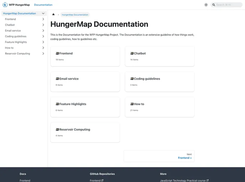The width and height of the screenshot is (245, 182).
Task: Click external icon beside Practical course link
Action: [x=207, y=181]
